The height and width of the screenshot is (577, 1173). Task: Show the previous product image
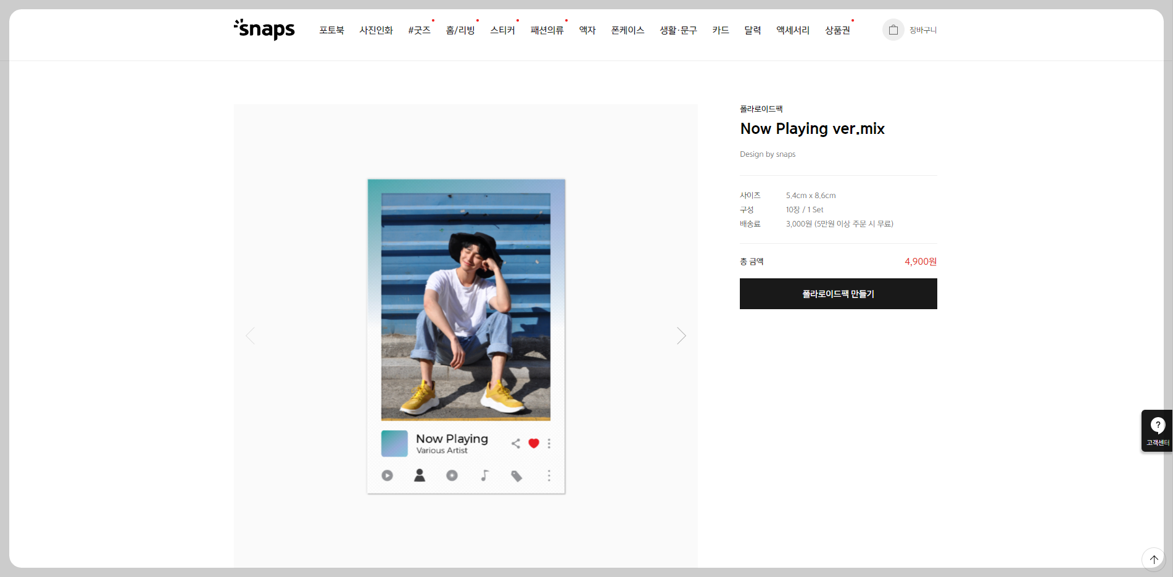pyautogui.click(x=250, y=336)
